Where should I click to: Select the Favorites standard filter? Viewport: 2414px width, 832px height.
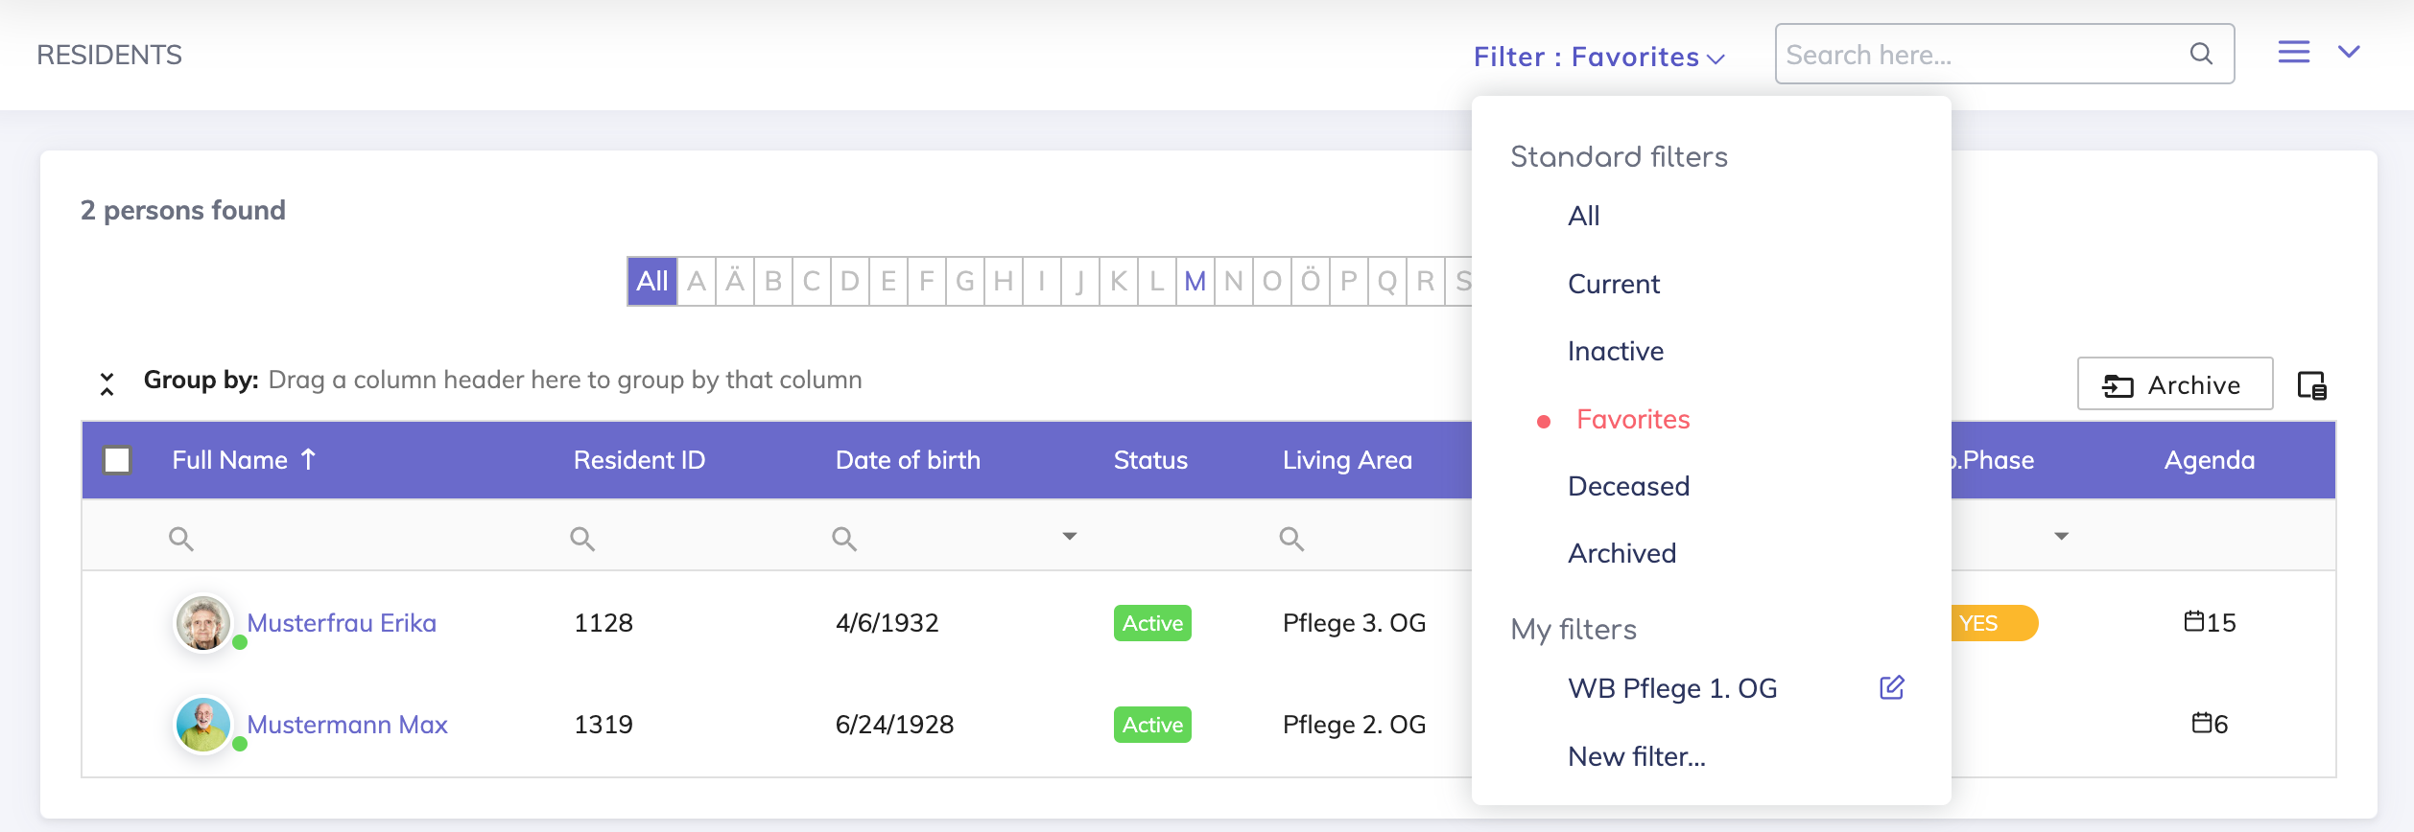pyautogui.click(x=1632, y=419)
